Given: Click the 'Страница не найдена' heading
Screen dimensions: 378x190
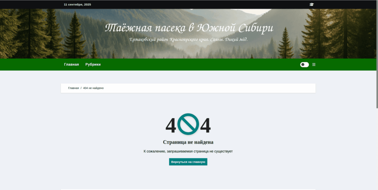Looking at the screenshot, I should pos(188,142).
